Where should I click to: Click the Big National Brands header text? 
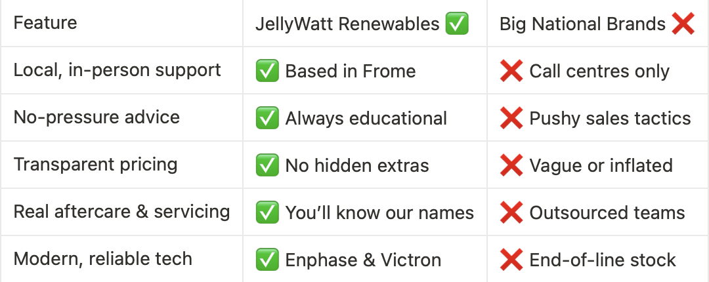point(582,24)
